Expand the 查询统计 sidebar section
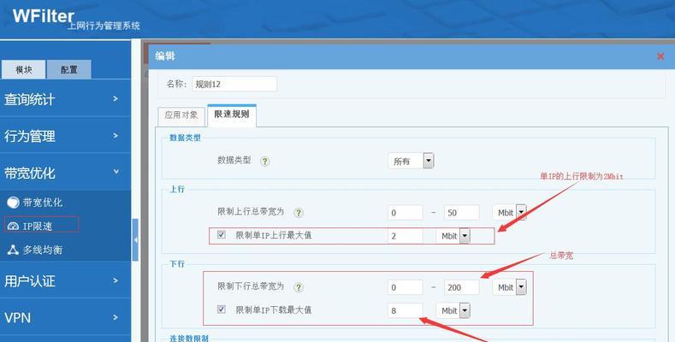Image resolution: width=675 pixels, height=342 pixels. pyautogui.click(x=65, y=99)
